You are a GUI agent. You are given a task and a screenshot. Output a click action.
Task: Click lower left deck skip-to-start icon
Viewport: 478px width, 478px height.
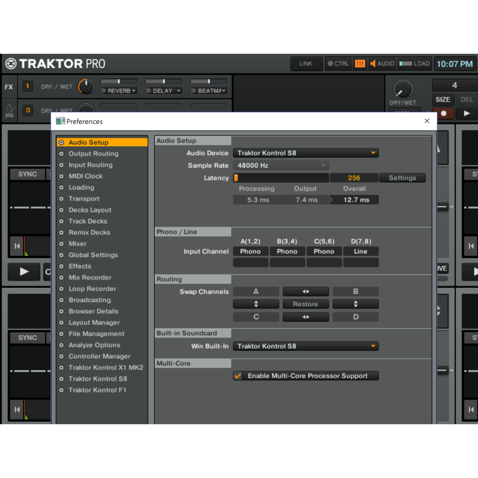(17, 410)
